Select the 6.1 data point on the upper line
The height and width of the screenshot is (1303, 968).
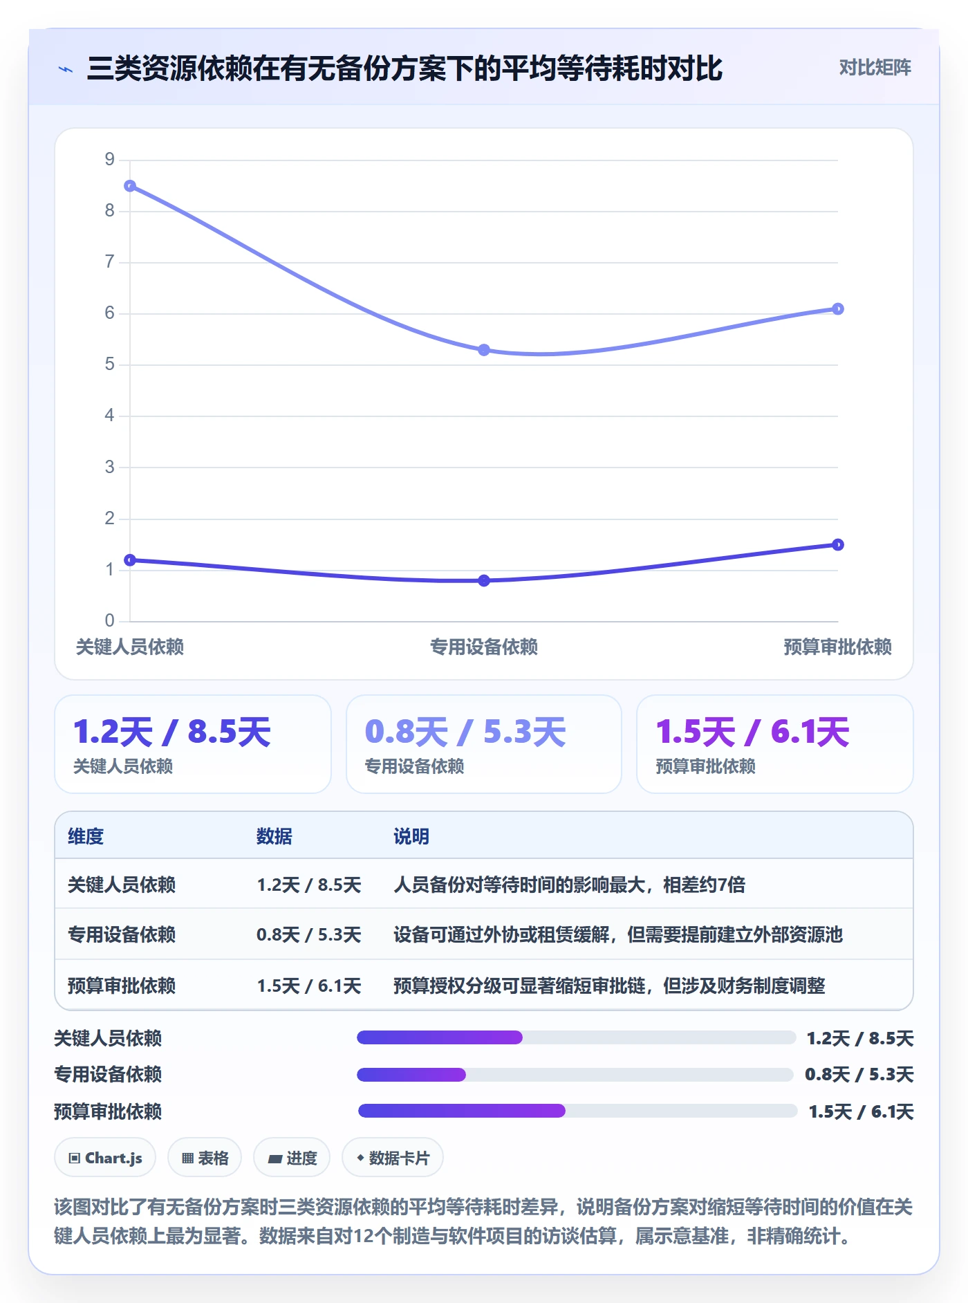click(838, 309)
